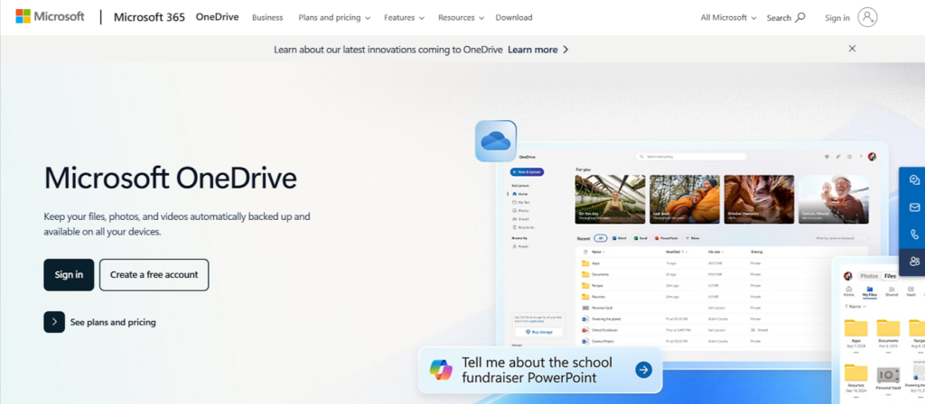The height and width of the screenshot is (404, 925).
Task: Open the chat icon on side rail
Action: click(914, 180)
